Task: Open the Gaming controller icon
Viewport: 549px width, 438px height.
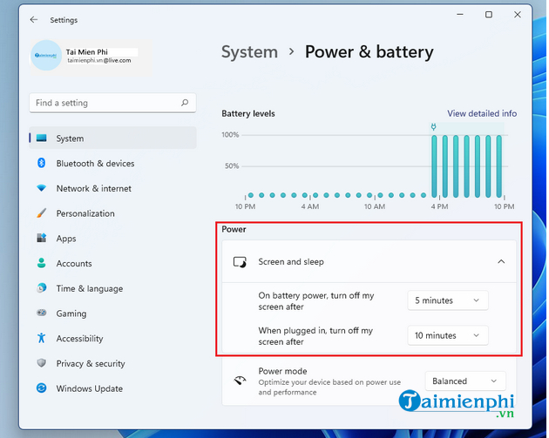Action: tap(41, 313)
